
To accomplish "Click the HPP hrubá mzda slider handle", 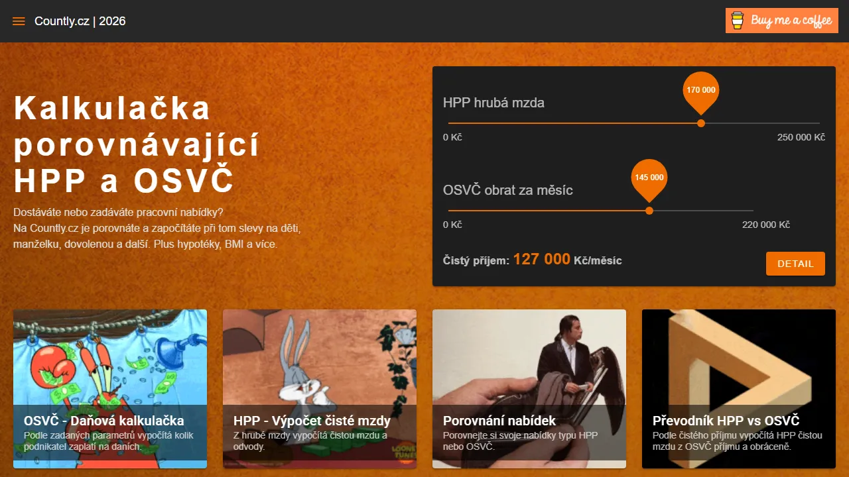I will tap(701, 123).
